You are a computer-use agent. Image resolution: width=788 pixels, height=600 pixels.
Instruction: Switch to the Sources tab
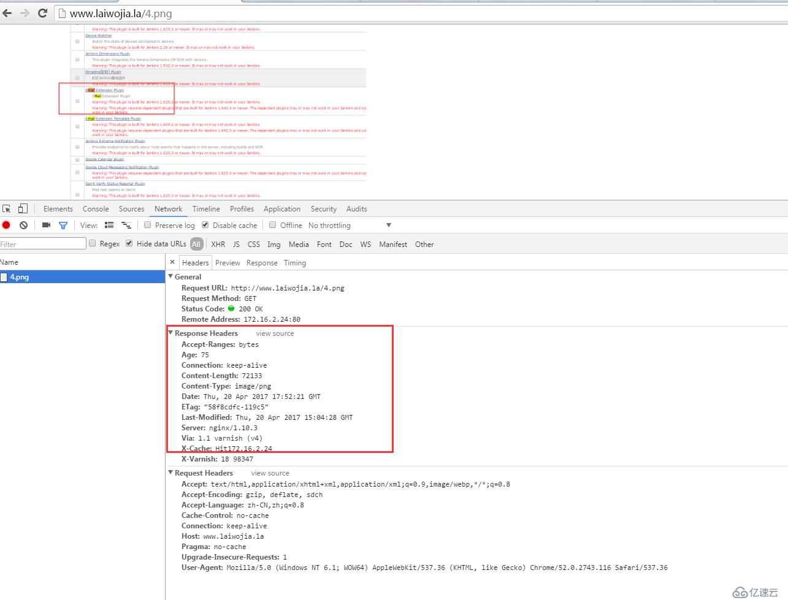point(132,209)
